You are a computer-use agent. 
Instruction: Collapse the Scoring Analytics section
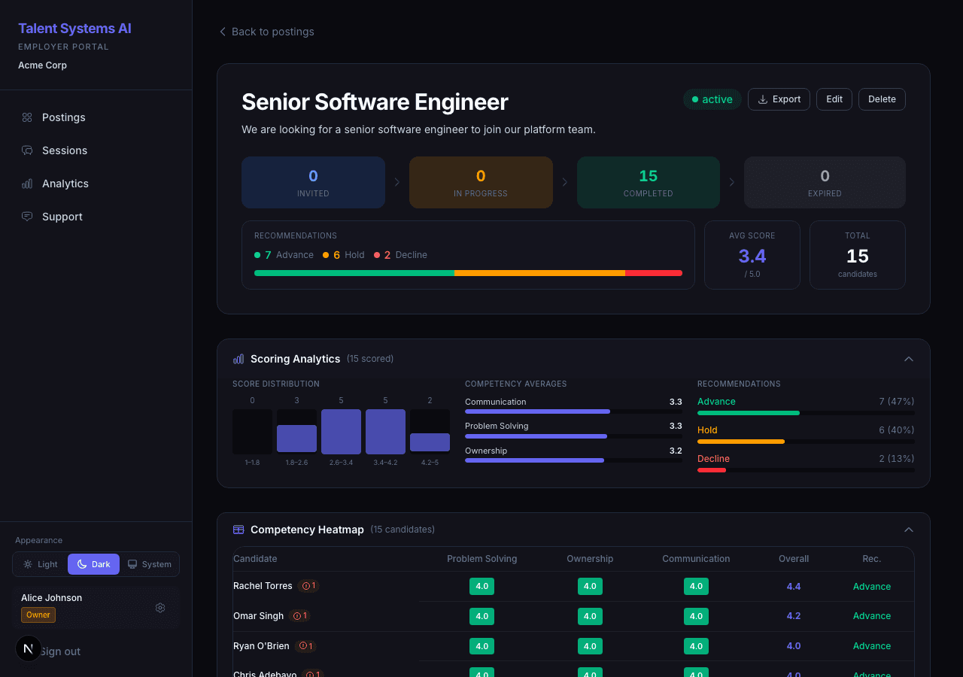(x=909, y=359)
